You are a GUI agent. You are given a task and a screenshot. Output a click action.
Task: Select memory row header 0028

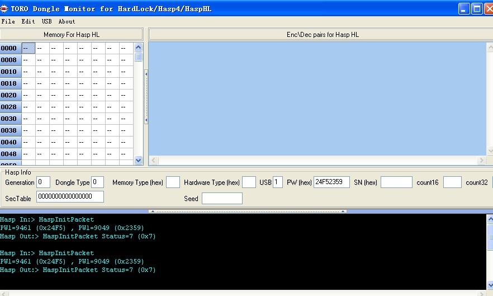(x=11, y=107)
